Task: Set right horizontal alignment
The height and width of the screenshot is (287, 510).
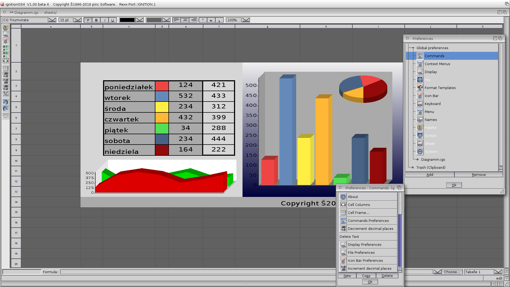Action: click(193, 20)
